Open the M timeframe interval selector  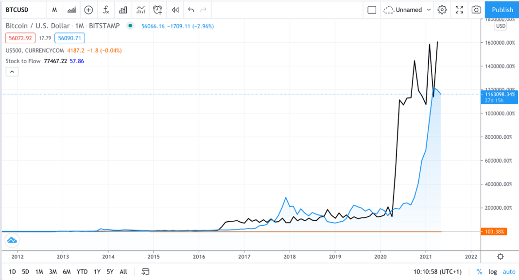coord(54,10)
